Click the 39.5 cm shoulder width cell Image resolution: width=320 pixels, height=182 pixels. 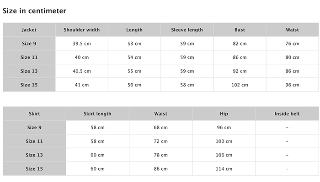pos(82,44)
